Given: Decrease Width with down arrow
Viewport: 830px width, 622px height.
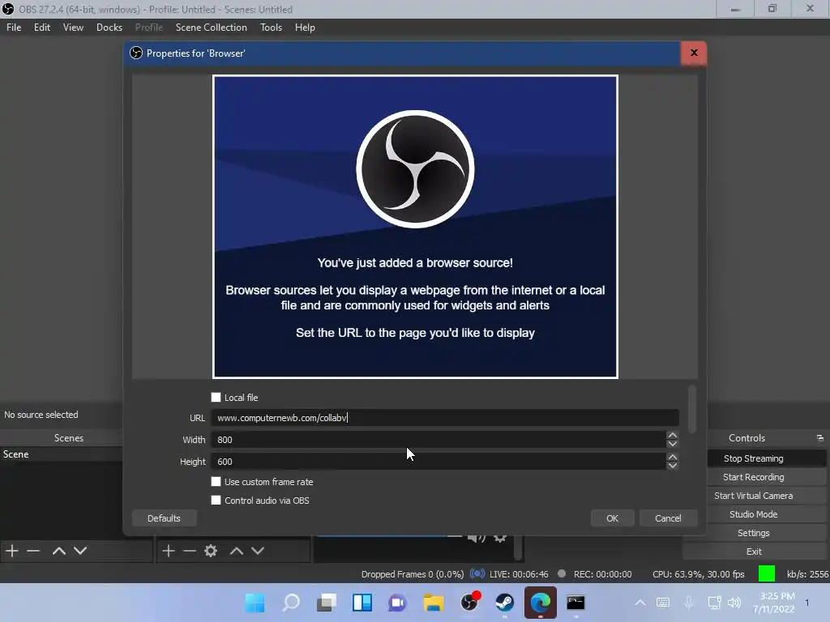Looking at the screenshot, I should tap(672, 444).
